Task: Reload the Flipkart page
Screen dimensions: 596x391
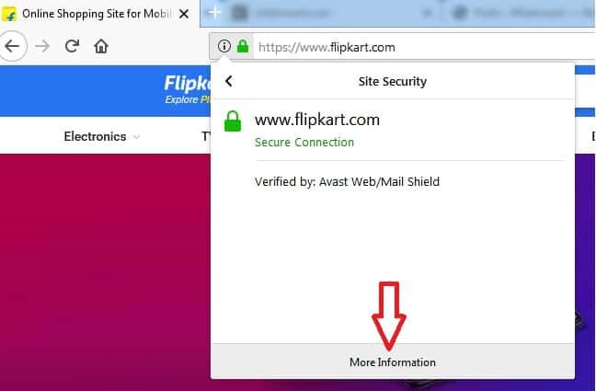Action: [72, 46]
